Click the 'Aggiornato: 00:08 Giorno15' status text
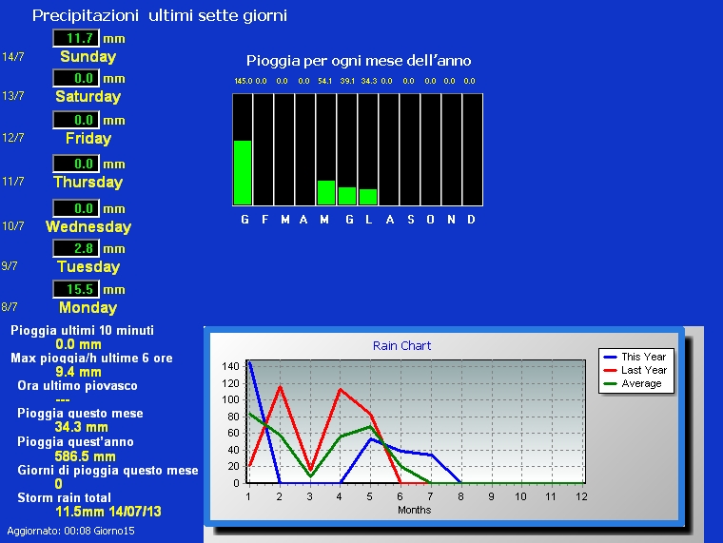Viewport: 723px width, 543px height. click(x=70, y=531)
